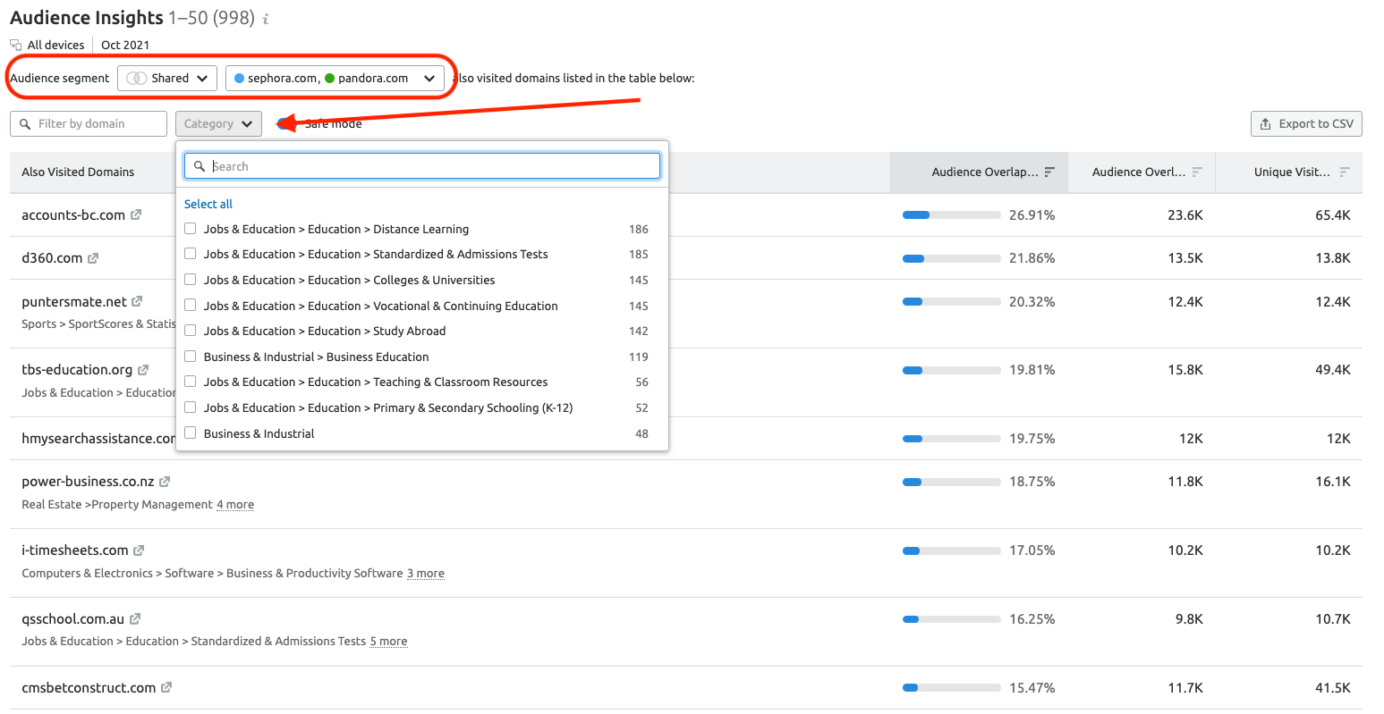Export results to CSV

click(1306, 123)
